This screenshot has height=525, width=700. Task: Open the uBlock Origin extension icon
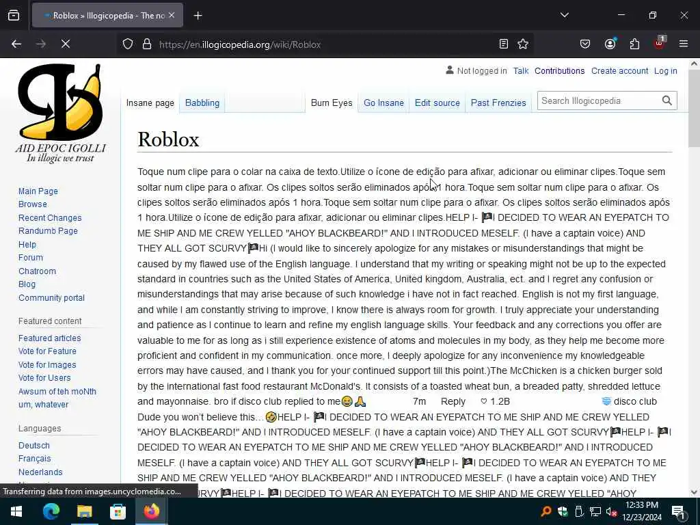660,43
